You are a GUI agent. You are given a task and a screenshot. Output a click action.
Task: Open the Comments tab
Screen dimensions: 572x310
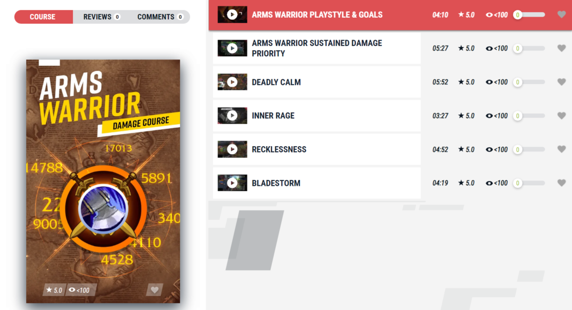pyautogui.click(x=160, y=17)
